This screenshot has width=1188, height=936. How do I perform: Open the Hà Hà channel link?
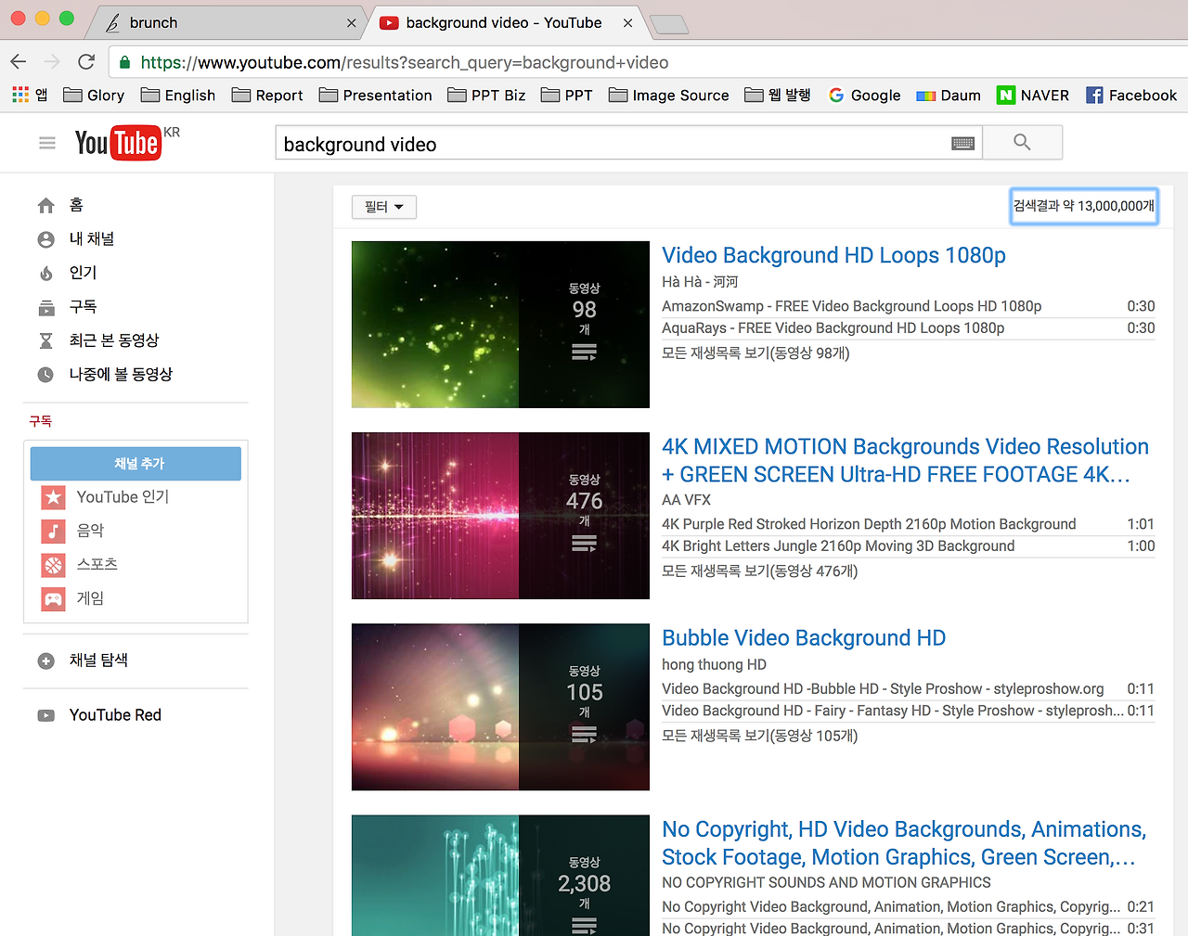700,282
